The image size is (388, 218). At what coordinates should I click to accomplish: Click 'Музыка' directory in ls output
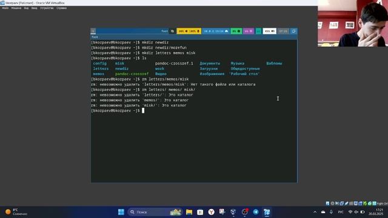(237, 64)
